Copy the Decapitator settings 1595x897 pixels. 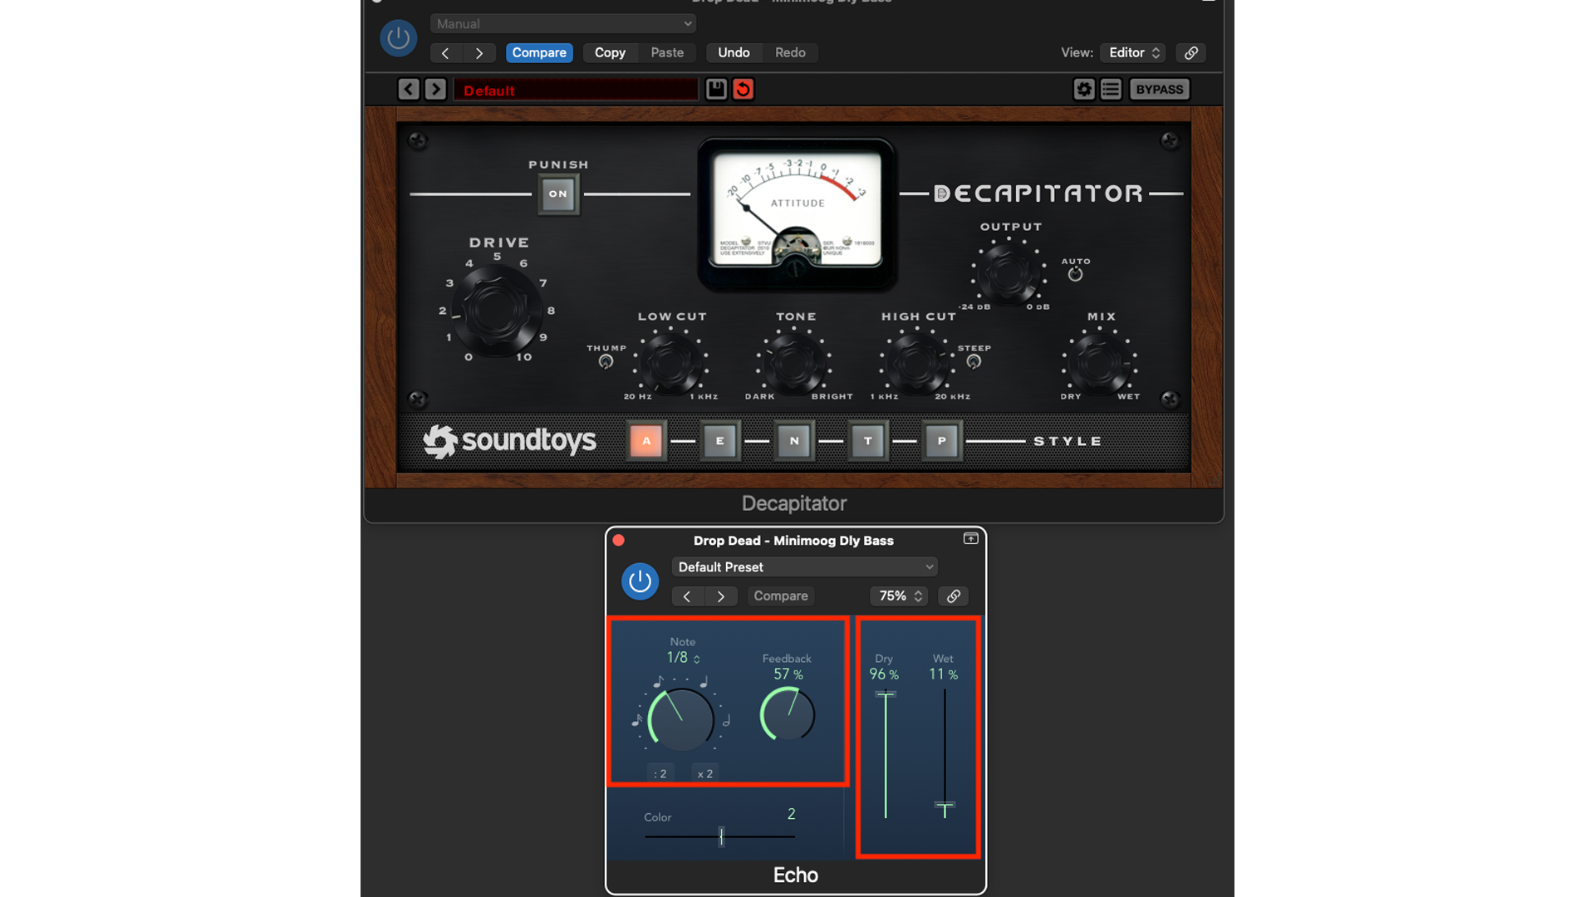[x=610, y=53]
